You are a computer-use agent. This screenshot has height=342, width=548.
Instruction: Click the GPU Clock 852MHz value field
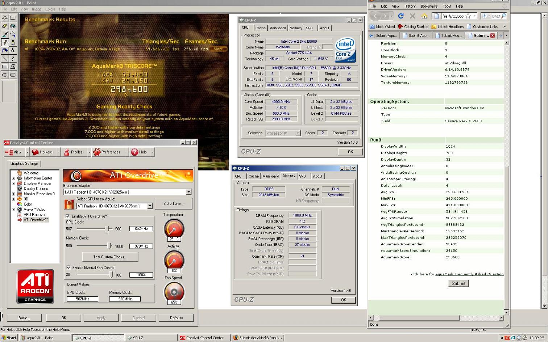tap(141, 229)
